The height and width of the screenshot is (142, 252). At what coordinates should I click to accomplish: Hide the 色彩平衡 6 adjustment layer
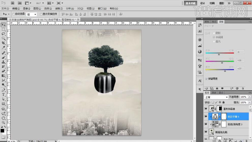click(x=206, y=117)
